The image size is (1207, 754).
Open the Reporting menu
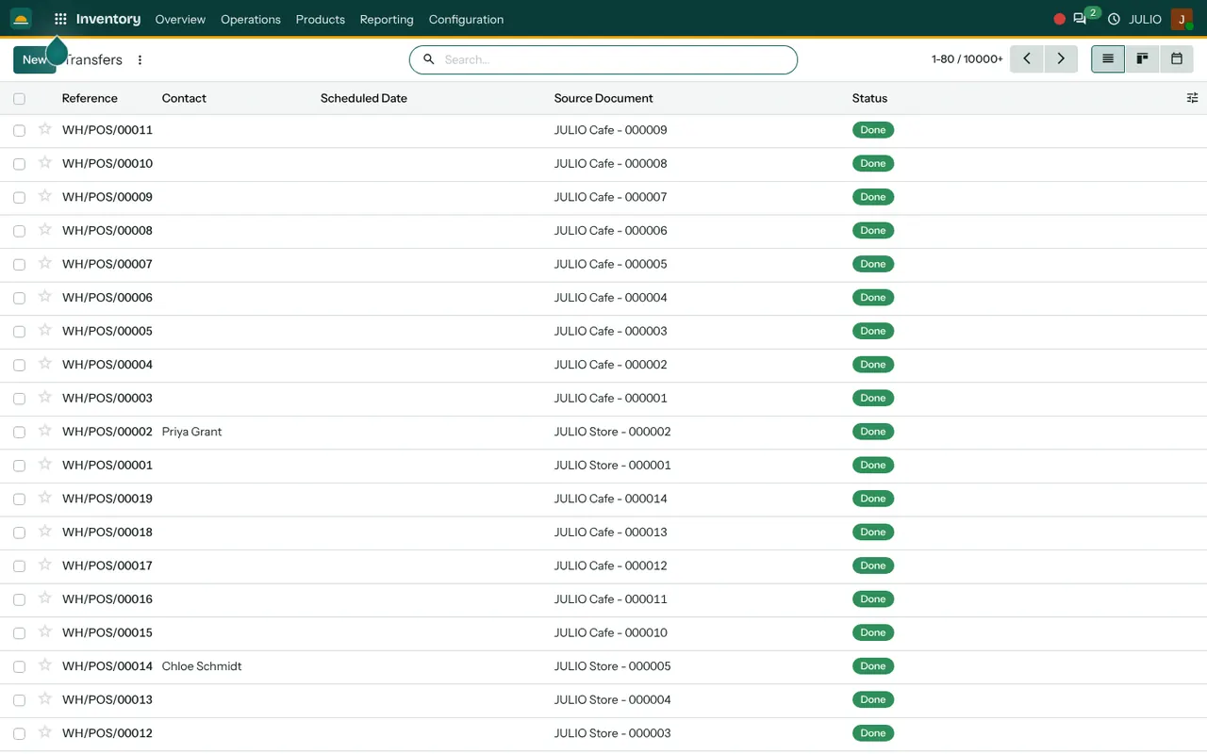[x=387, y=19]
